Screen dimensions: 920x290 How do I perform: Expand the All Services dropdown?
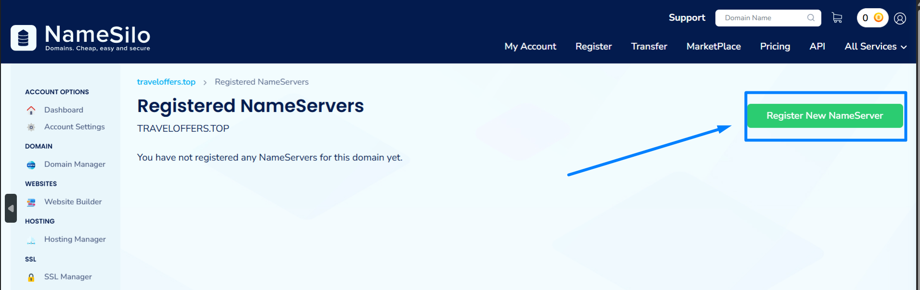(876, 47)
